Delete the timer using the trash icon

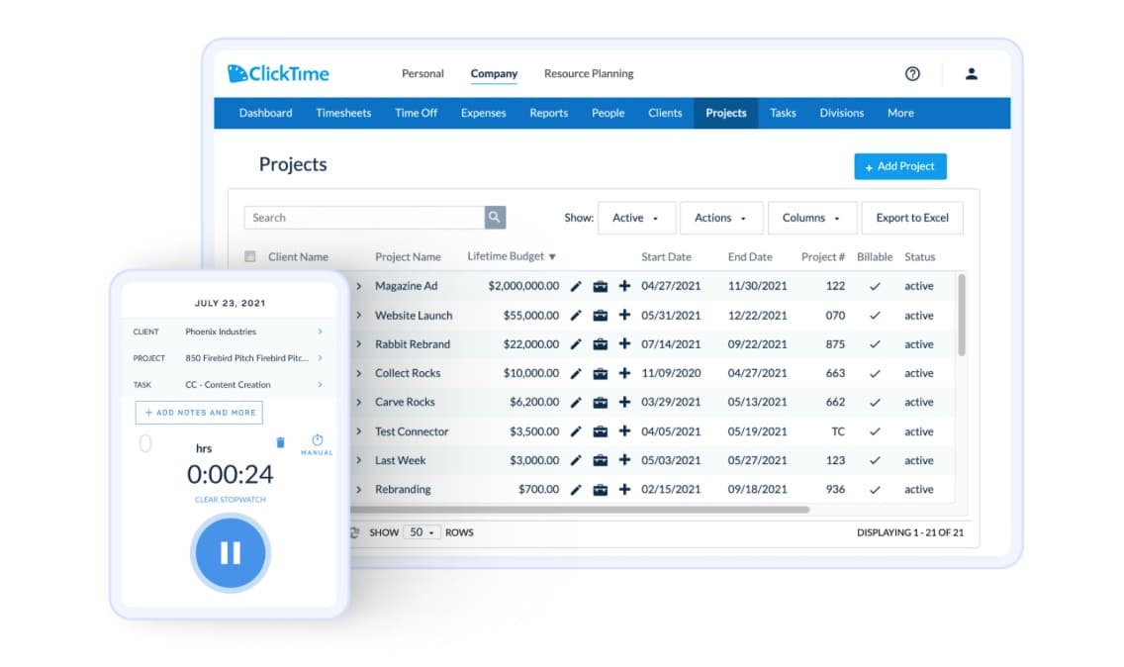point(280,443)
